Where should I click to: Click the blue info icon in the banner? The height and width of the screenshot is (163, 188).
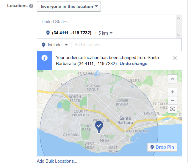click(x=45, y=58)
